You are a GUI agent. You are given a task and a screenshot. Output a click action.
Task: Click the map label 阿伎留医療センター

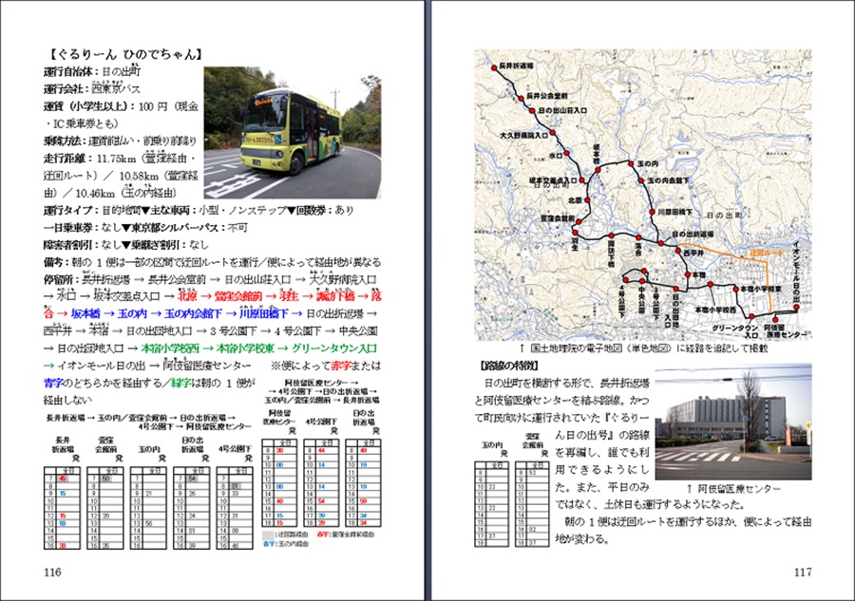point(788,331)
